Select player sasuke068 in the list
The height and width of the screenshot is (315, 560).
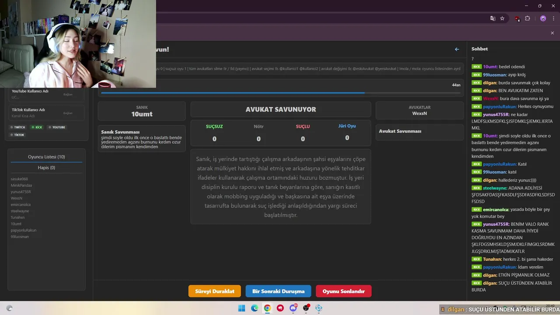click(x=19, y=179)
